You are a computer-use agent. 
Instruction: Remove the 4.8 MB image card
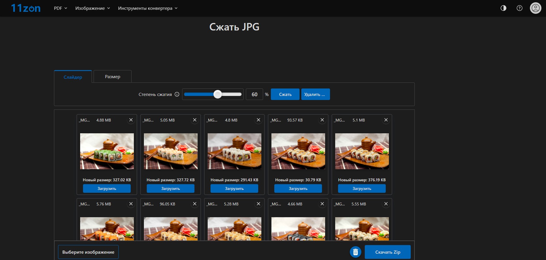(258, 120)
